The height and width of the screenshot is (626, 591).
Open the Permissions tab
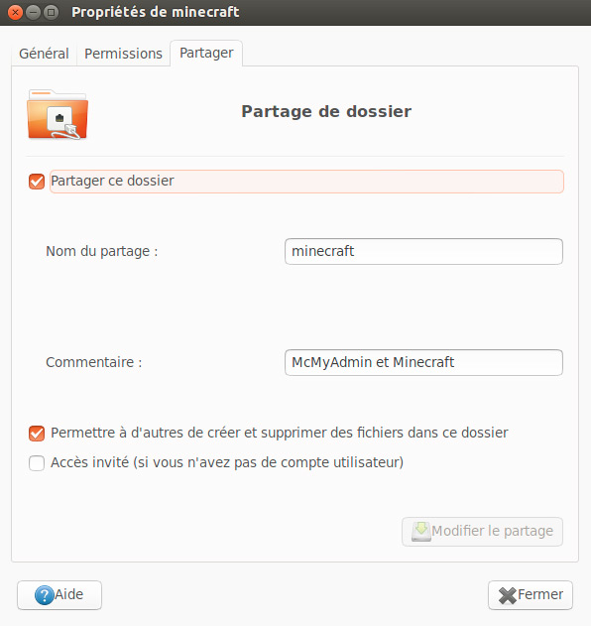(123, 54)
